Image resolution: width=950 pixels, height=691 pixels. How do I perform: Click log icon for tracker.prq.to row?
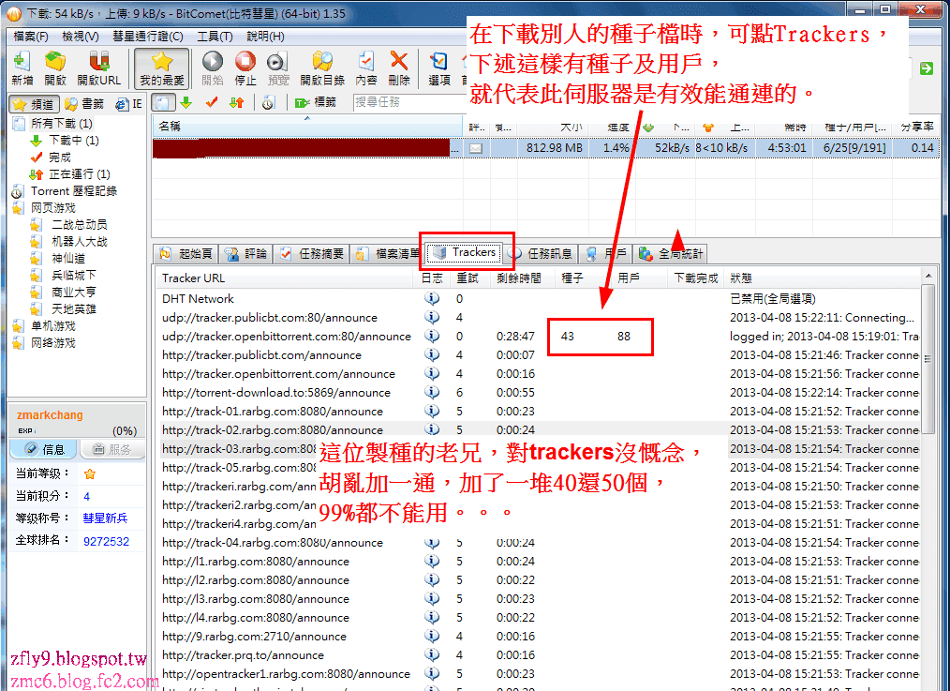(x=431, y=654)
